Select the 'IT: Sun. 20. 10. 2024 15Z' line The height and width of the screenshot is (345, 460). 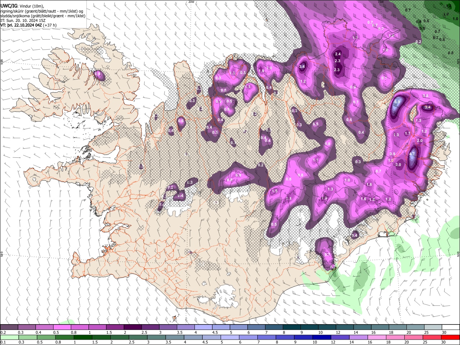coord(23,20)
